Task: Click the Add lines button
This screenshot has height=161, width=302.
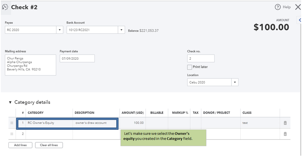Action: click(x=20, y=145)
